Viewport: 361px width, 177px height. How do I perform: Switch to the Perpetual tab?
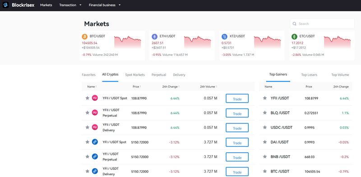pos(159,75)
